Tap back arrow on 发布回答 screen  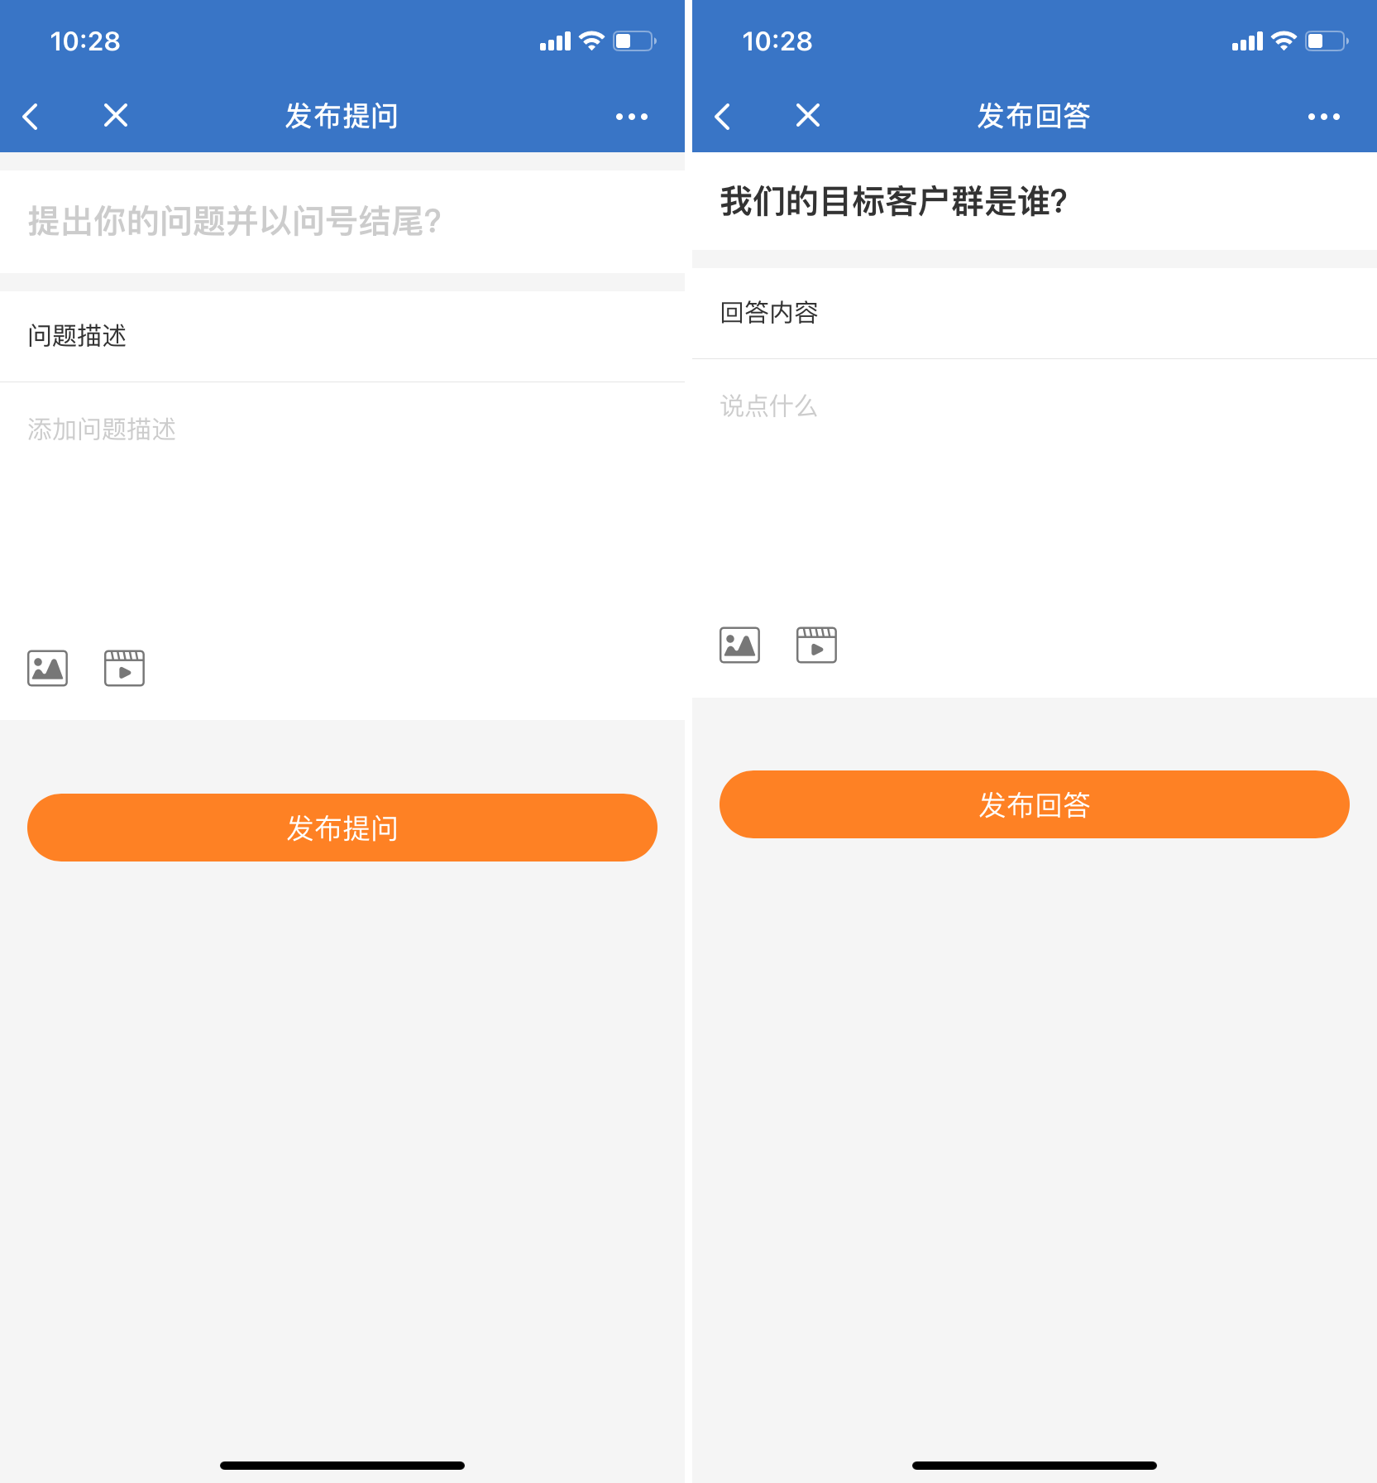click(x=724, y=117)
